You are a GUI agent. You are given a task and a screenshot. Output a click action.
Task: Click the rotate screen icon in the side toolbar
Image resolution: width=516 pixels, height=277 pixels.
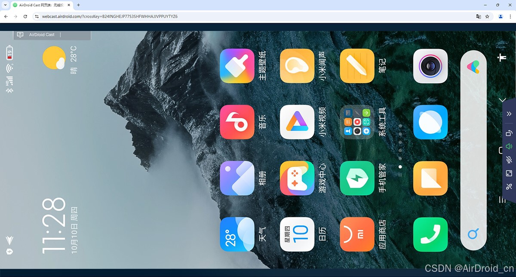point(509,133)
